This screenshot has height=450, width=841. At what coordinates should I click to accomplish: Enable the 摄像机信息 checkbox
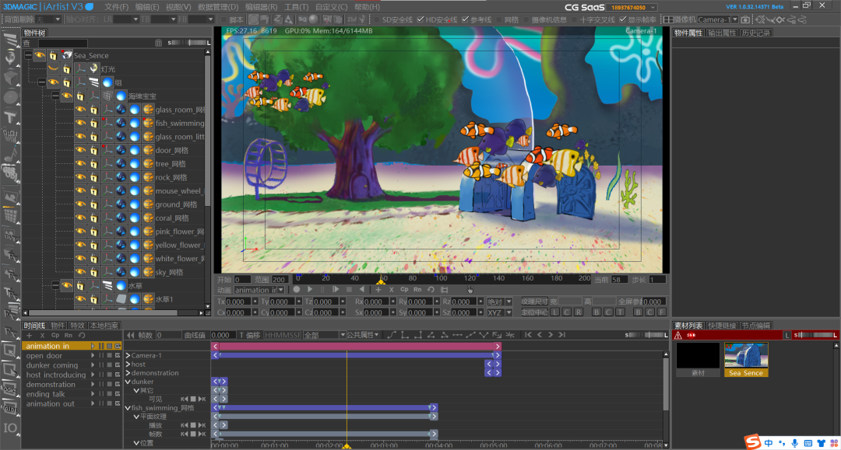pyautogui.click(x=526, y=19)
